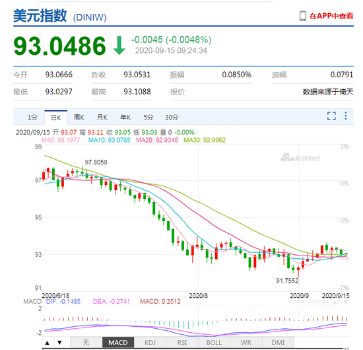Click the 2020/9/15 axis date
This screenshot has height=350, width=363.
336,296
